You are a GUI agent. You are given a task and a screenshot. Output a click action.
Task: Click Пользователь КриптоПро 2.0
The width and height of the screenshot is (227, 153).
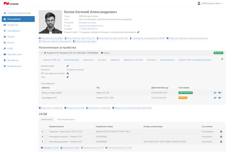tap(80, 38)
